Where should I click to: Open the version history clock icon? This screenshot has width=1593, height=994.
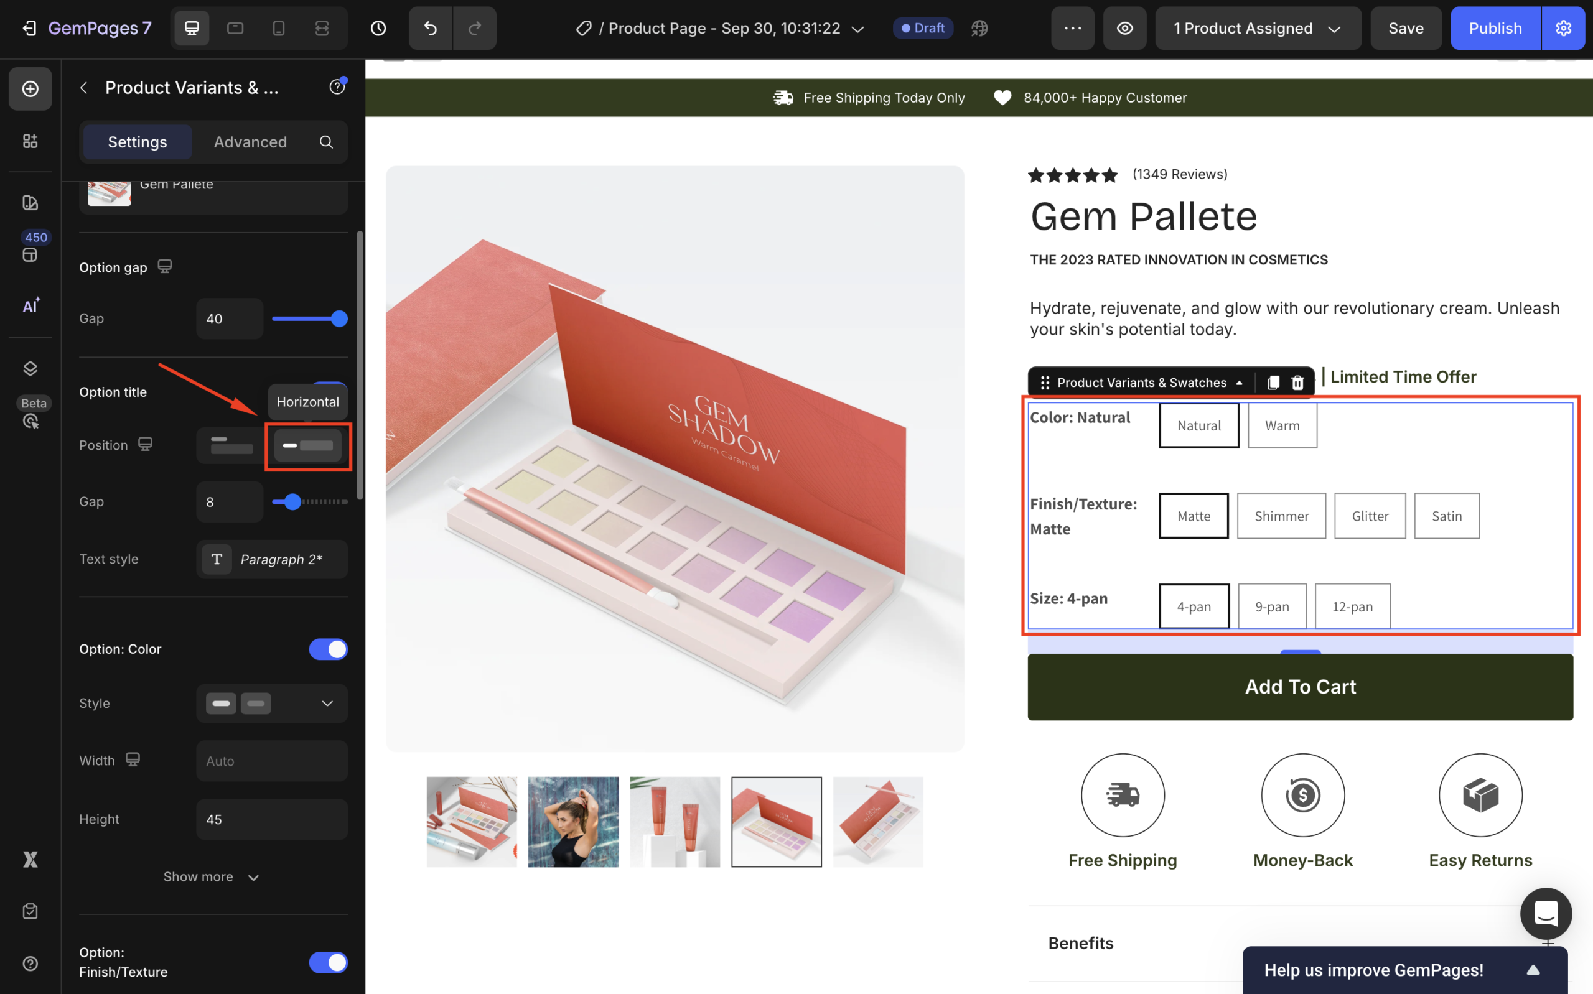(x=378, y=28)
